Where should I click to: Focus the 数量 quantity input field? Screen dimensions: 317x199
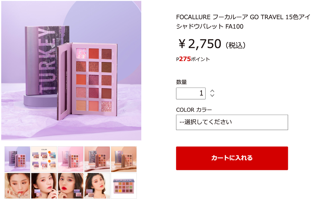click(191, 93)
